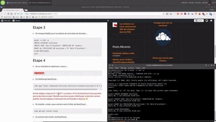This screenshot has width=216, height=122.
Task: Click the highlighted cd /var/www command
Action: point(39,73)
